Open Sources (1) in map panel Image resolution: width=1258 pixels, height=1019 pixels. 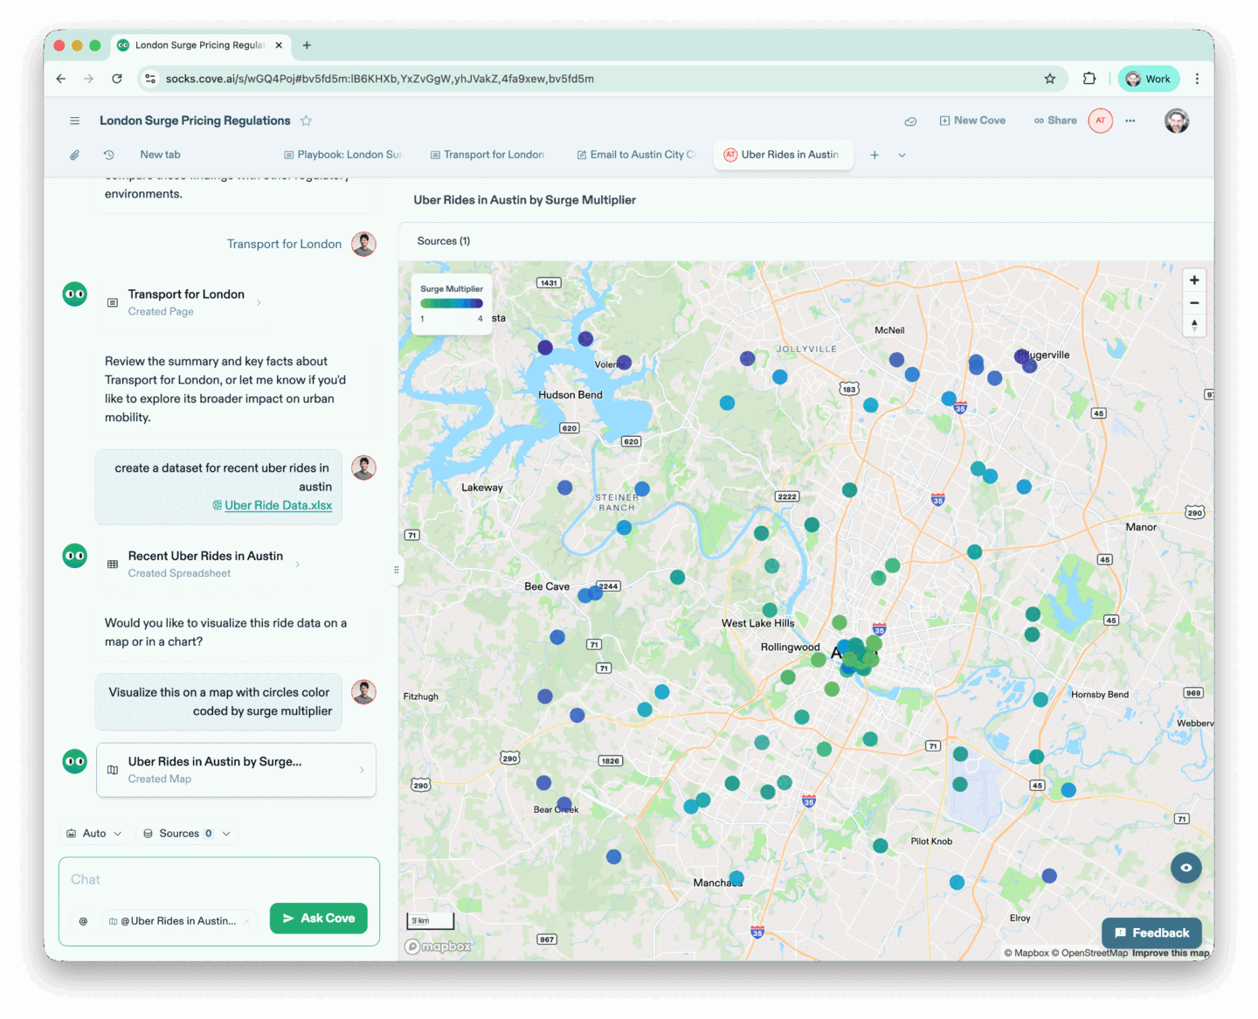coord(444,241)
